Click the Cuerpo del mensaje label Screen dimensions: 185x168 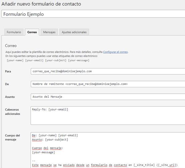click(12, 137)
